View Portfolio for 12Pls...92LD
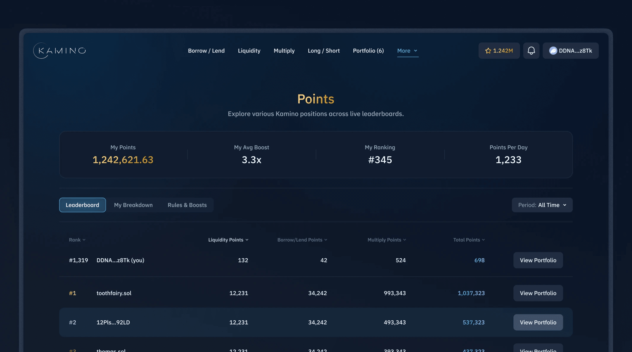Viewport: 632px width, 352px height. pyautogui.click(x=538, y=322)
